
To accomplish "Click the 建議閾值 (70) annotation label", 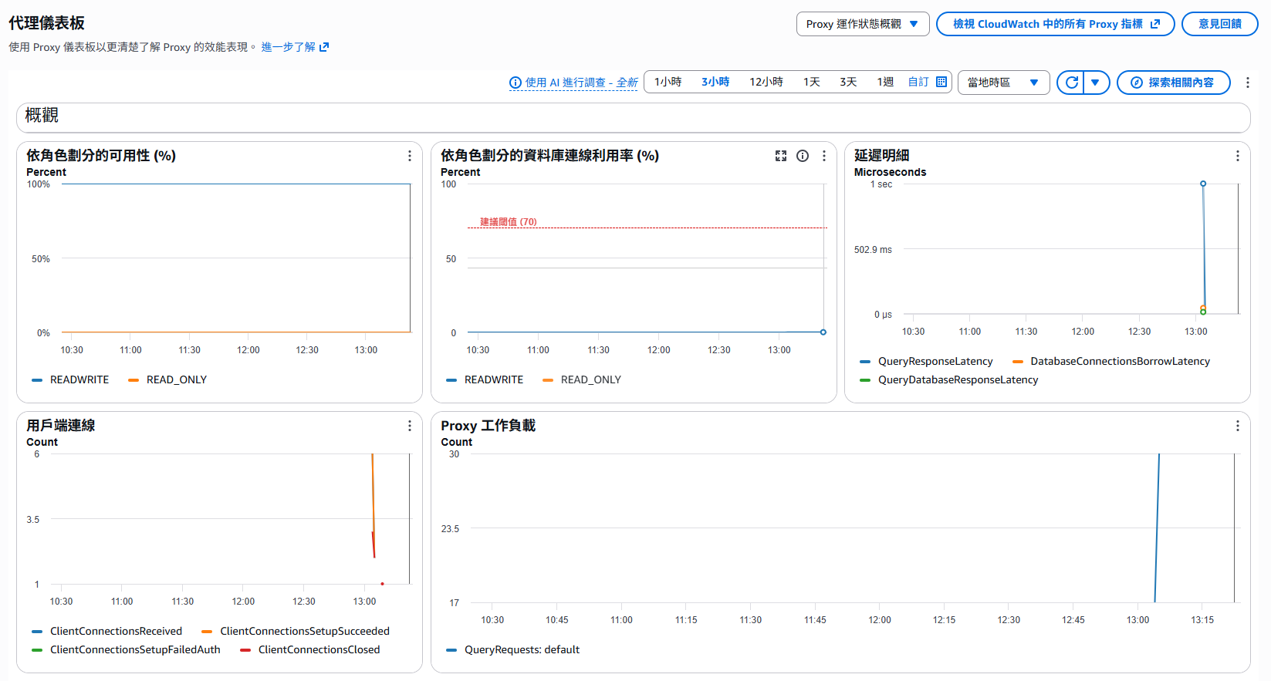I will tap(508, 221).
